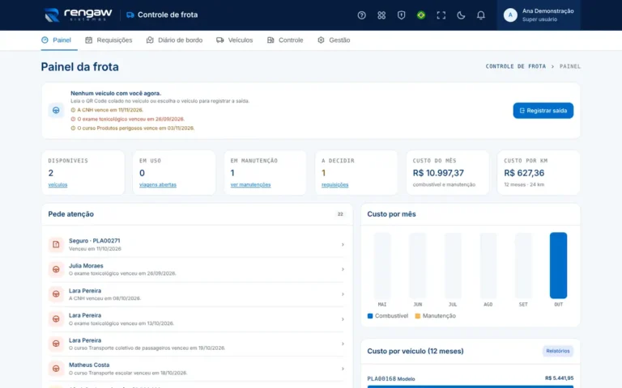This screenshot has height=388, width=622.
Task: Toggle the Manutenção legend swatch
Action: coord(417,316)
